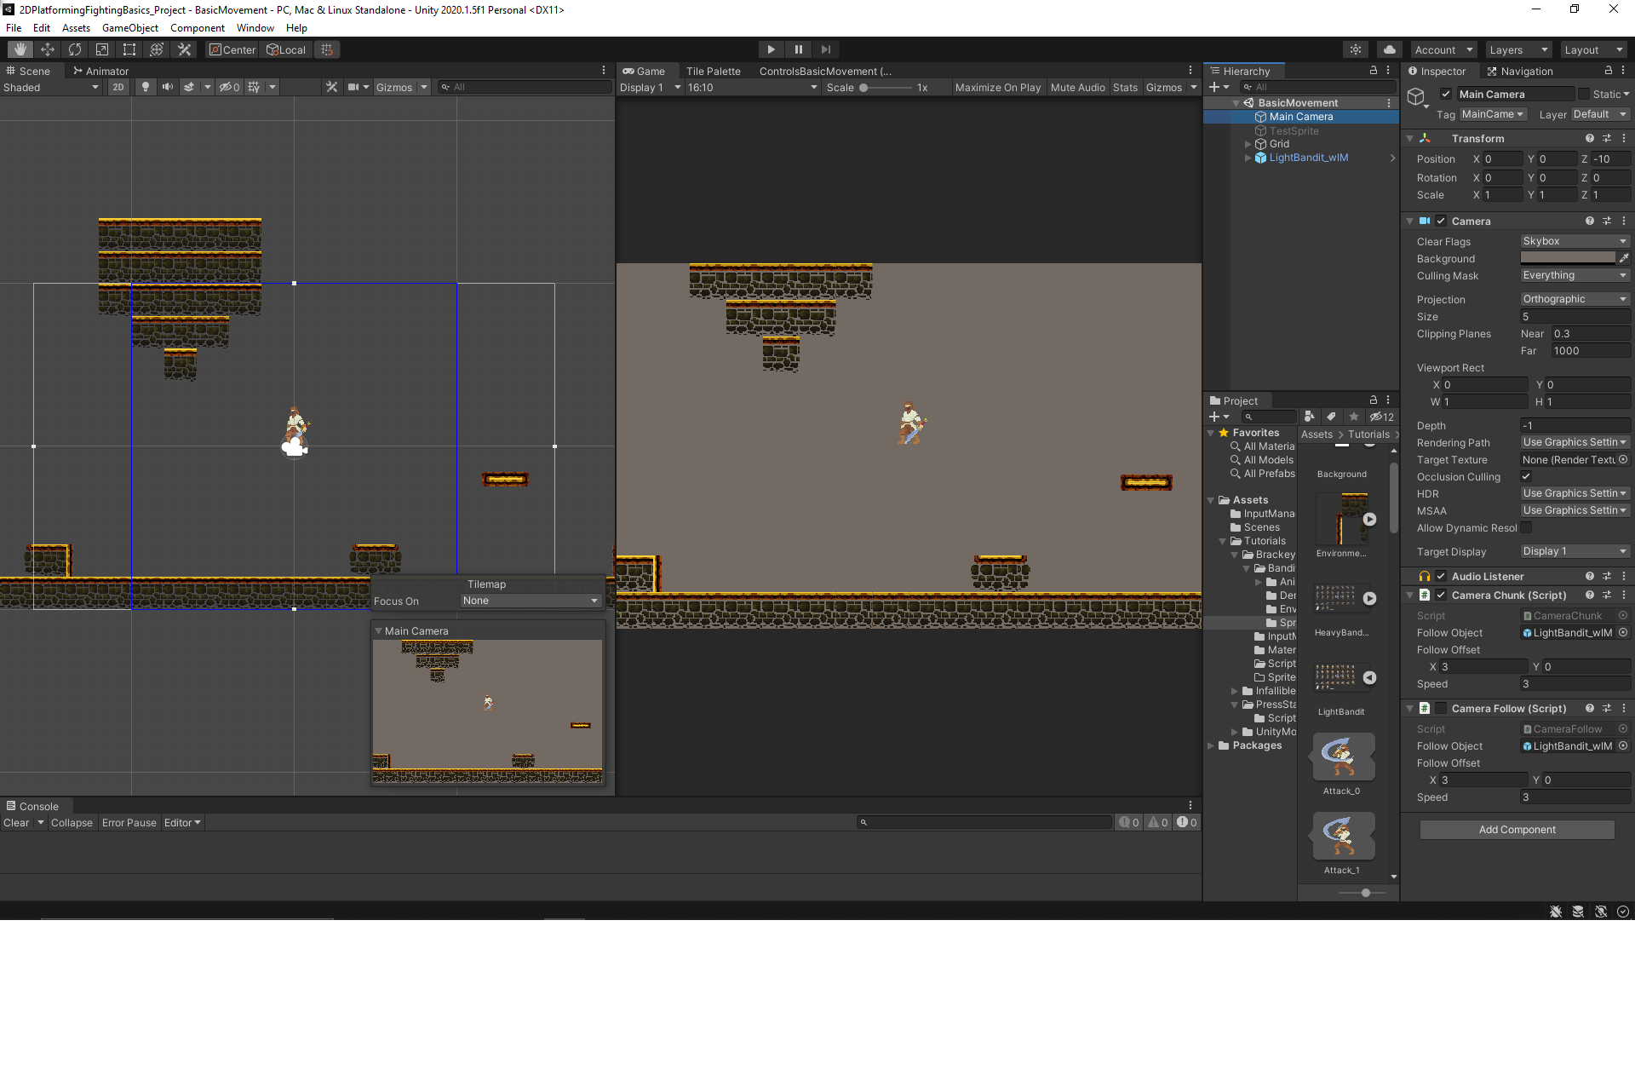Click the Pause button

pos(798,49)
